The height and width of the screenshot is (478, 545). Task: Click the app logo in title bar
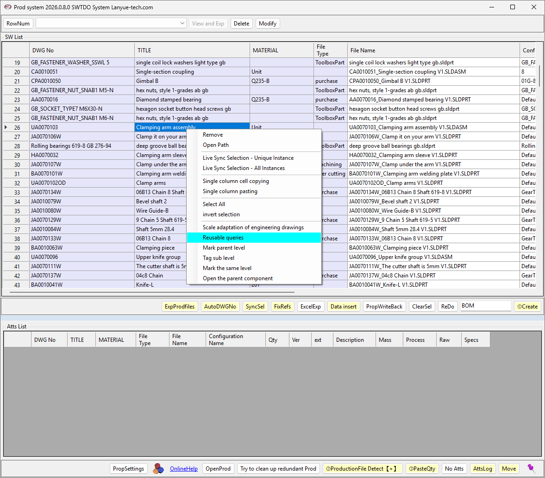[7, 7]
